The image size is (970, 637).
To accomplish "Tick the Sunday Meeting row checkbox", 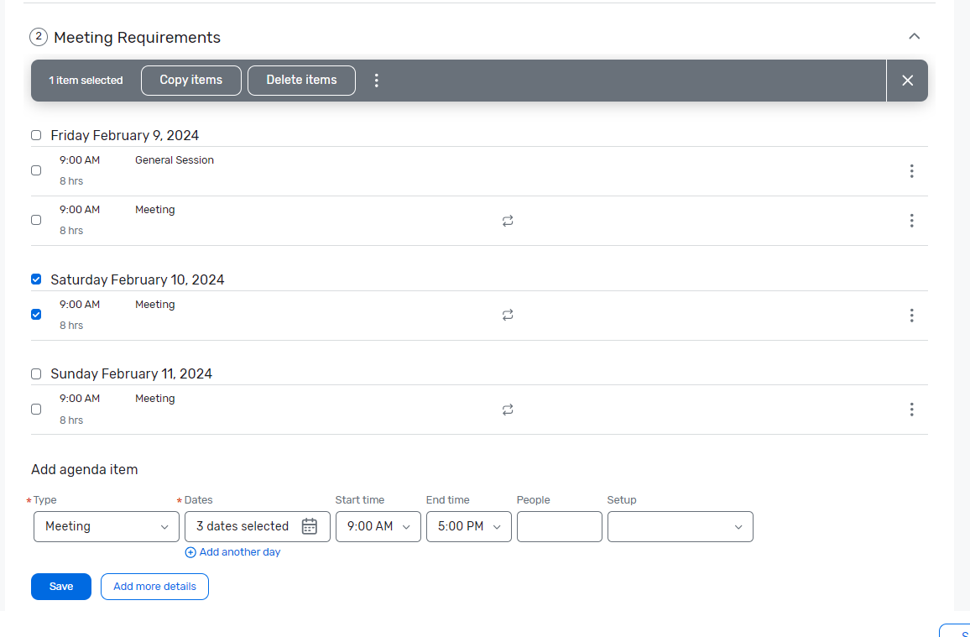I will [36, 410].
